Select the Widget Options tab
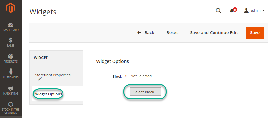The image size is (268, 118). coord(48,94)
